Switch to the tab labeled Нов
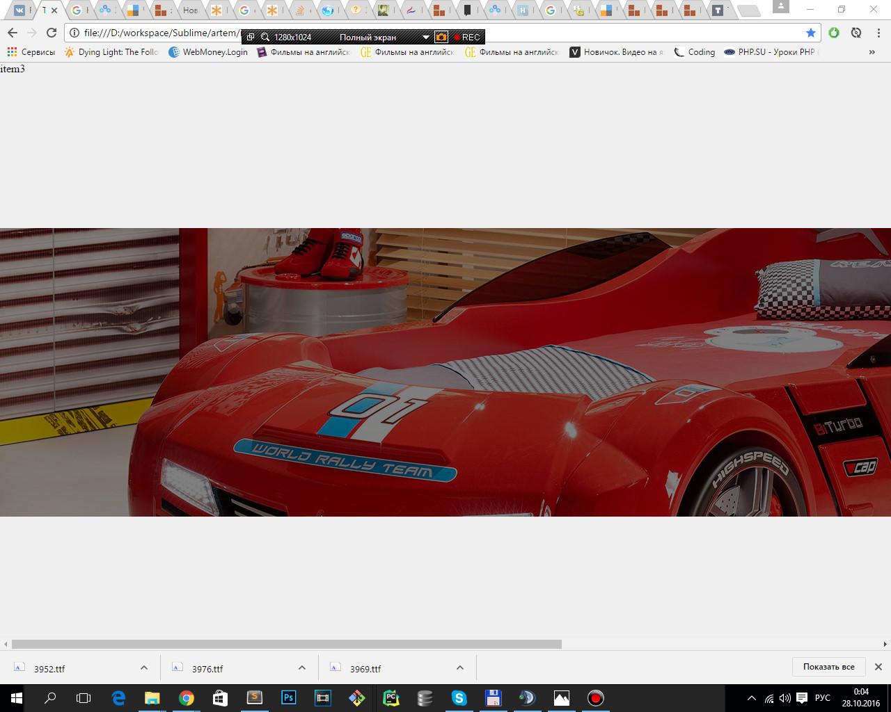The width and height of the screenshot is (891, 712). click(x=190, y=10)
